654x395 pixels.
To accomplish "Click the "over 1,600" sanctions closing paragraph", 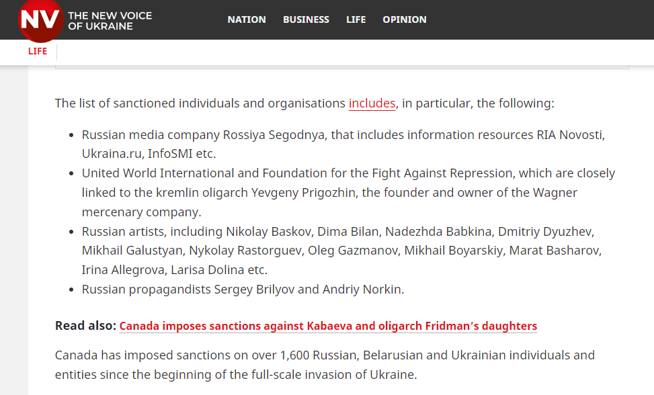I will click(x=325, y=363).
